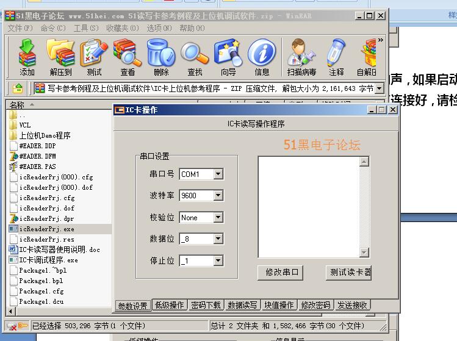
Task: Open the Tools (工具) menu
Action: click(86, 28)
